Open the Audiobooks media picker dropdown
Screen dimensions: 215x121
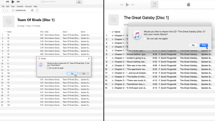point(20,10)
